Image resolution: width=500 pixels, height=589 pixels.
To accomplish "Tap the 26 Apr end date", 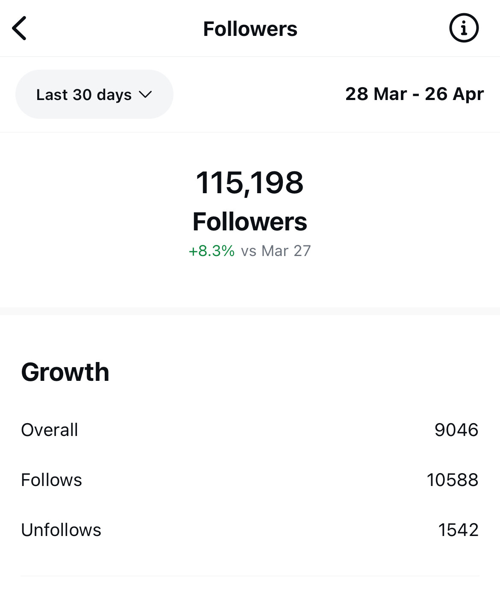I will [x=454, y=94].
